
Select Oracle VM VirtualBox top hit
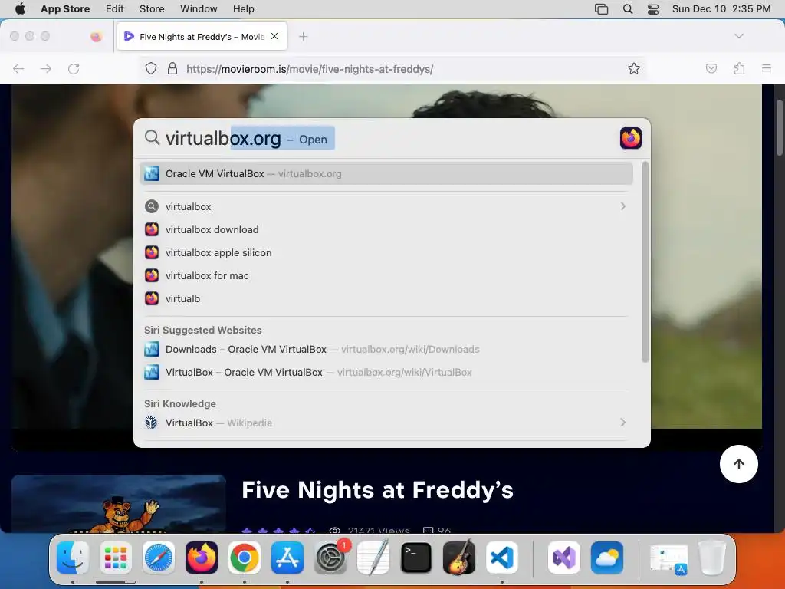386,174
